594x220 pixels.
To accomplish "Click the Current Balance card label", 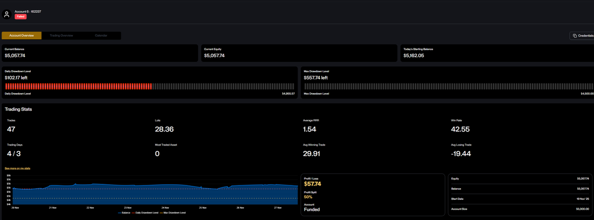I will point(14,49).
